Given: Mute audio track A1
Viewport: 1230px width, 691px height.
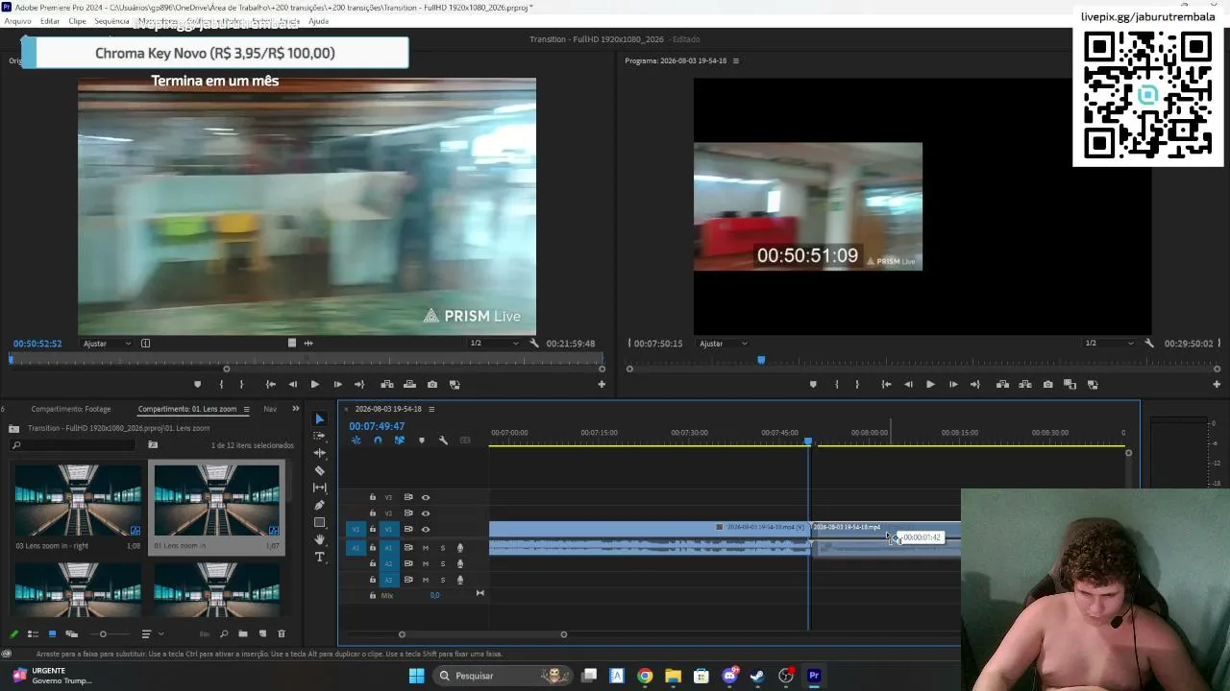Looking at the screenshot, I should 426,548.
